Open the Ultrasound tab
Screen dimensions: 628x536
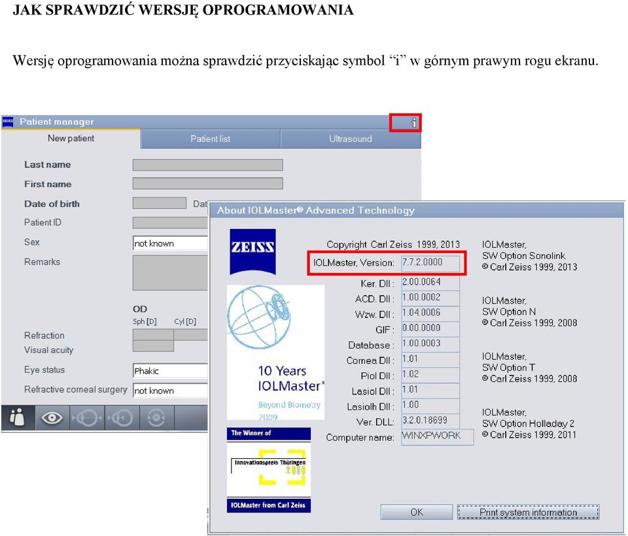(351, 139)
